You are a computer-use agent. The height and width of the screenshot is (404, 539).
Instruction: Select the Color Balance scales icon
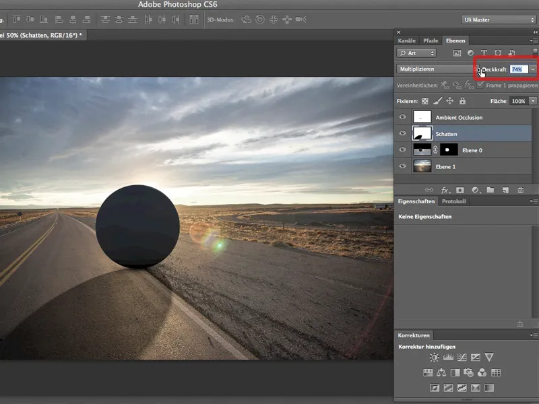[x=441, y=372]
